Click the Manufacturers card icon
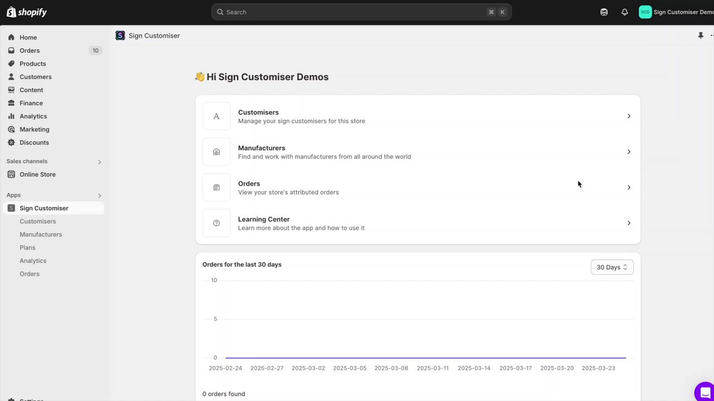 click(216, 152)
